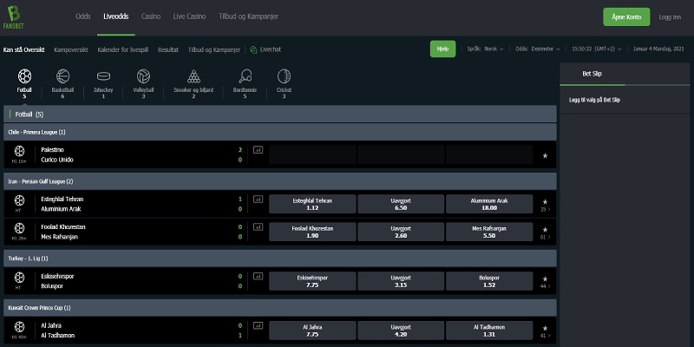Bet on Aluminium Arak at 18.00
The height and width of the screenshot is (347, 694).
pos(489,204)
